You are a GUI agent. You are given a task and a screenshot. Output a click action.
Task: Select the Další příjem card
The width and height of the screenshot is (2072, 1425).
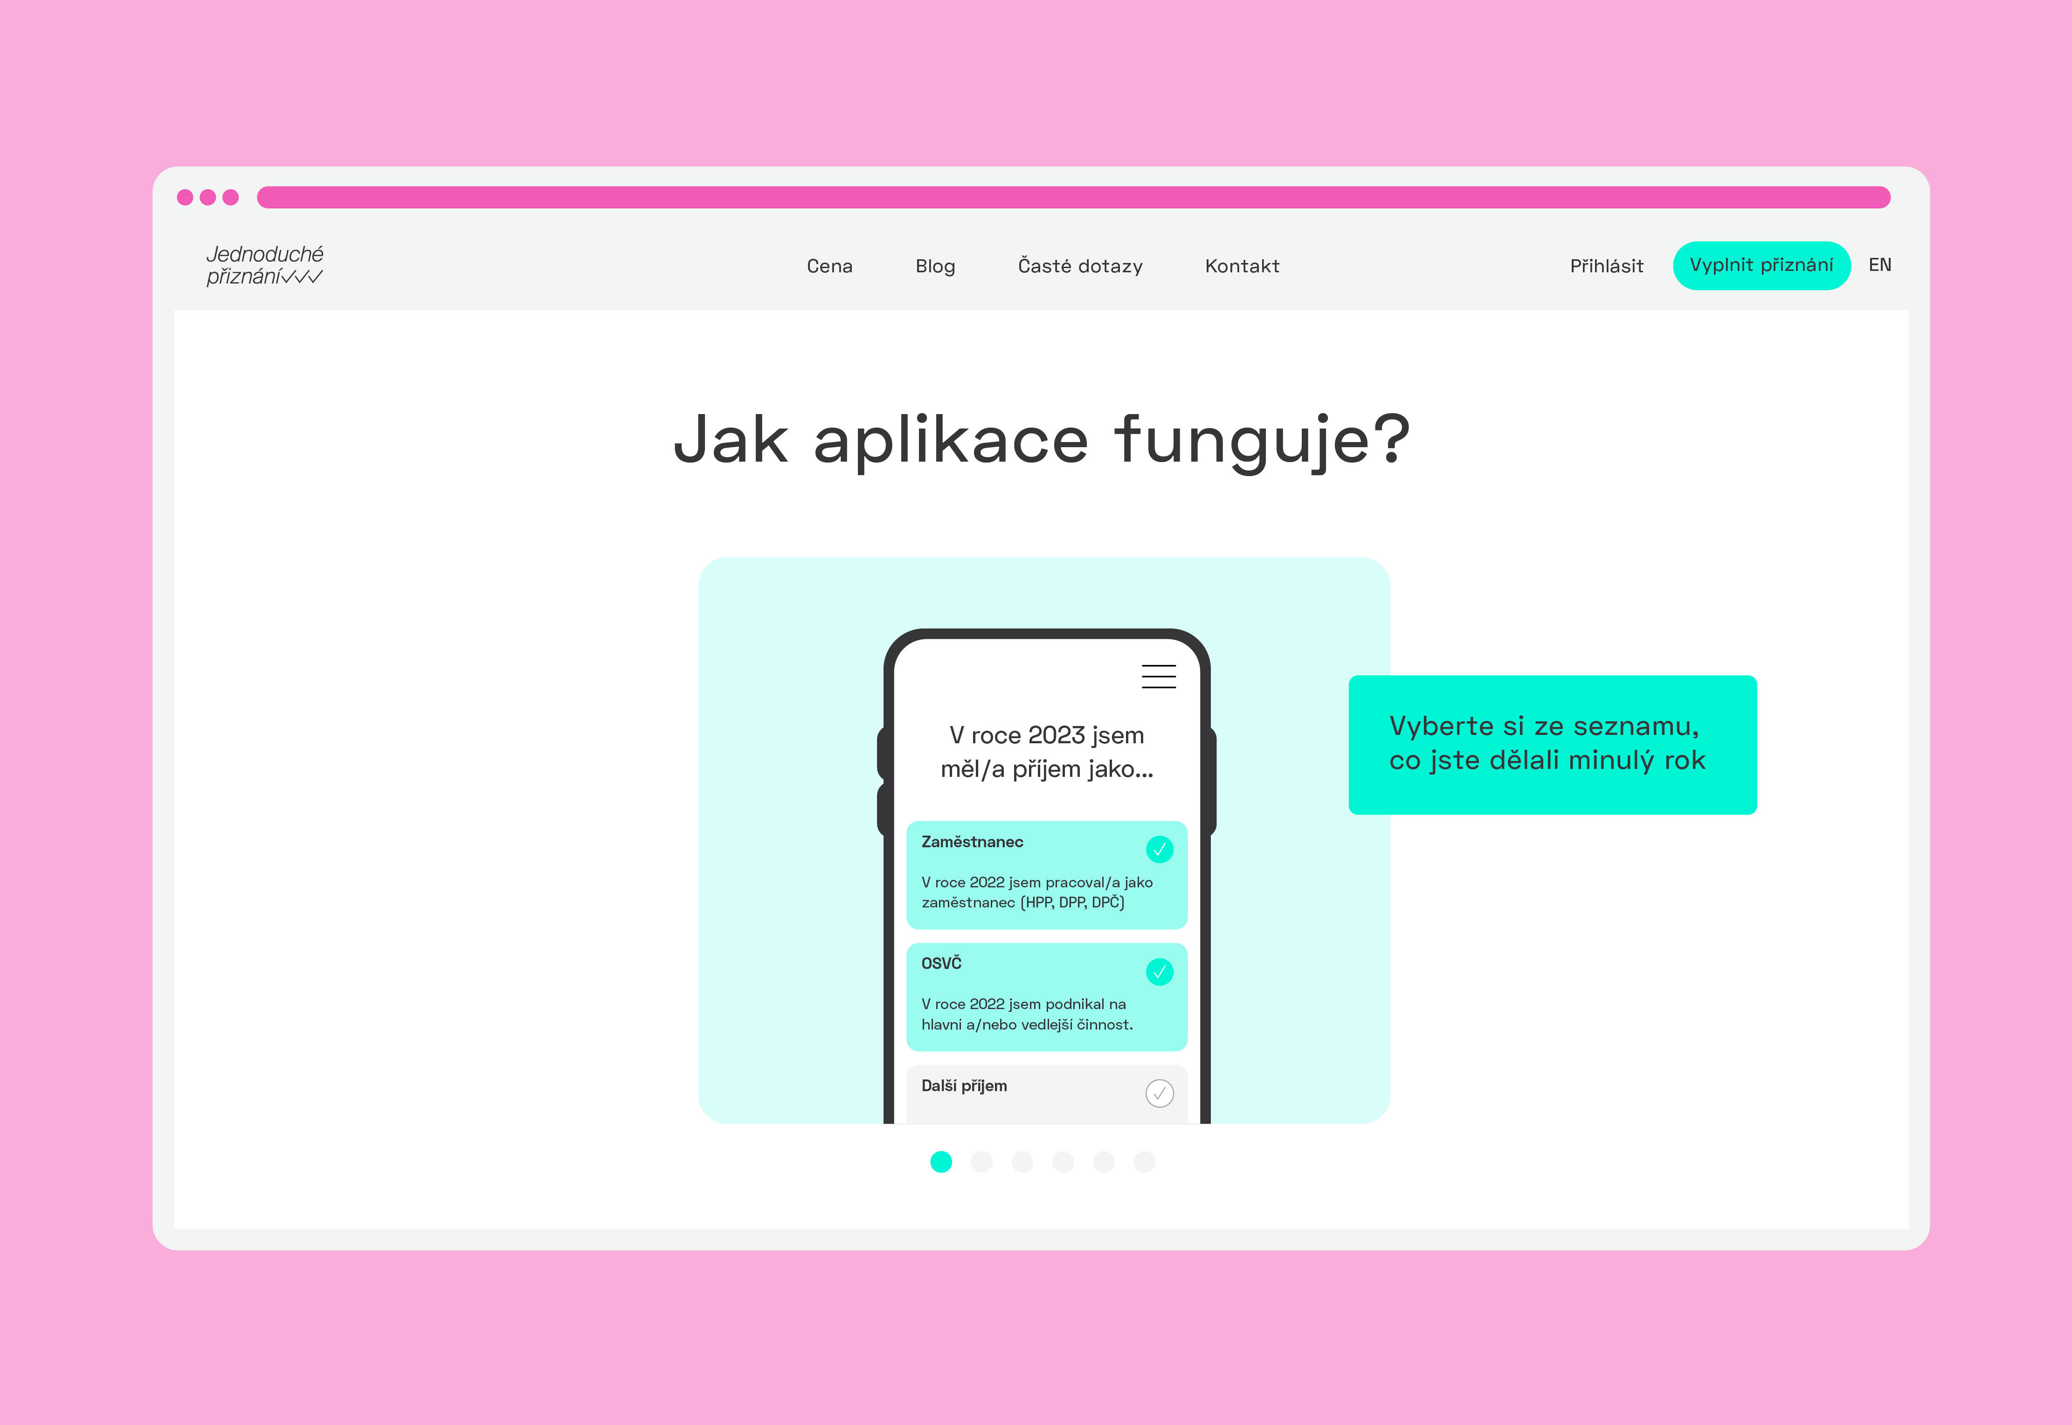coord(1046,1095)
